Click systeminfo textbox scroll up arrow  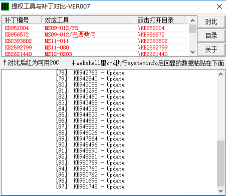[220, 74]
